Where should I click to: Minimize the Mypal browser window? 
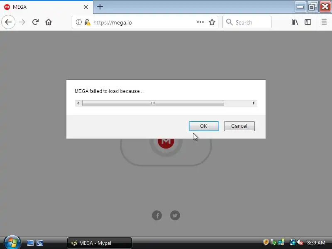pos(300,7)
